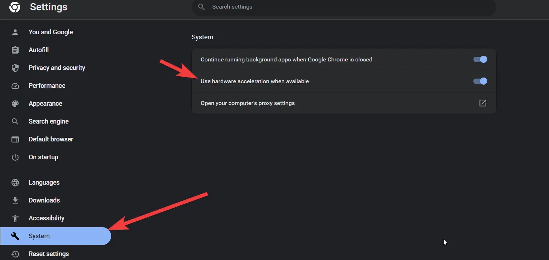Select the Appearance palette icon

pyautogui.click(x=15, y=103)
